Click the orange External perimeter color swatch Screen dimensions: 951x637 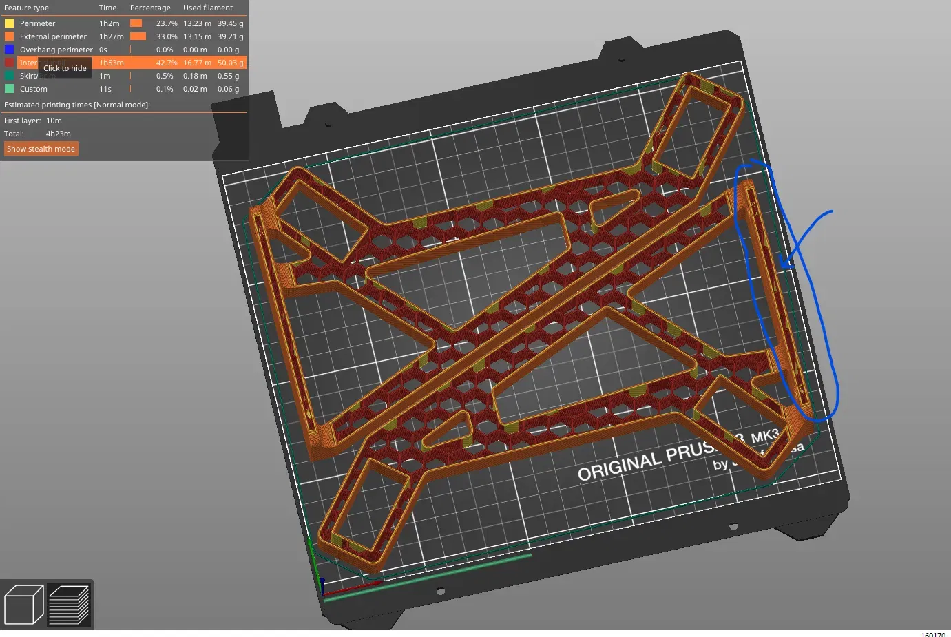click(x=10, y=36)
